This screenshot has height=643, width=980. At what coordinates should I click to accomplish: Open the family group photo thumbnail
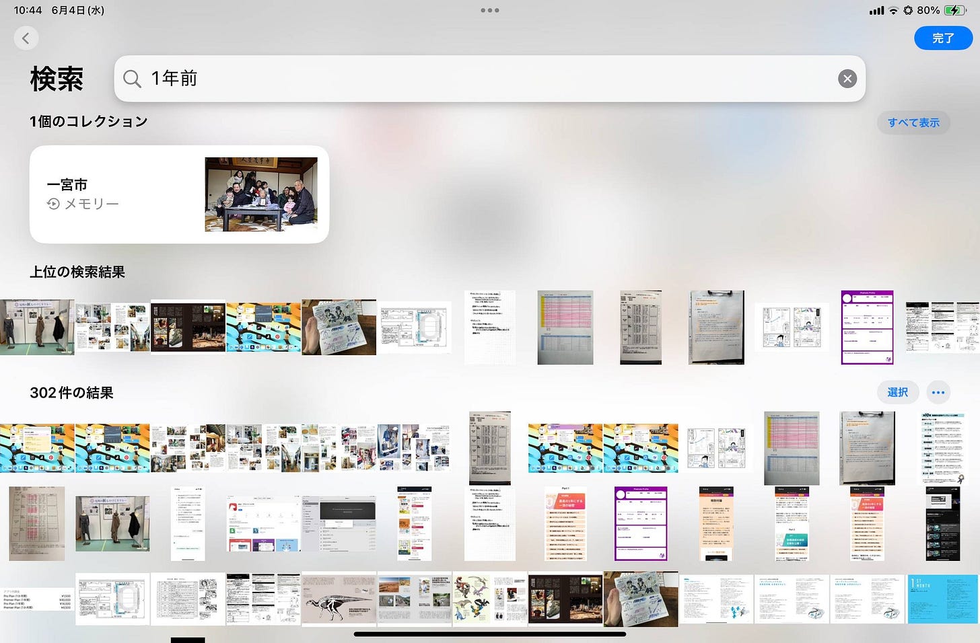click(x=261, y=194)
